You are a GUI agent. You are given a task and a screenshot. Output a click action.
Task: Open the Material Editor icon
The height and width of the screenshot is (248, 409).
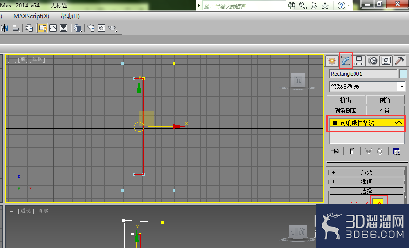(77, 28)
